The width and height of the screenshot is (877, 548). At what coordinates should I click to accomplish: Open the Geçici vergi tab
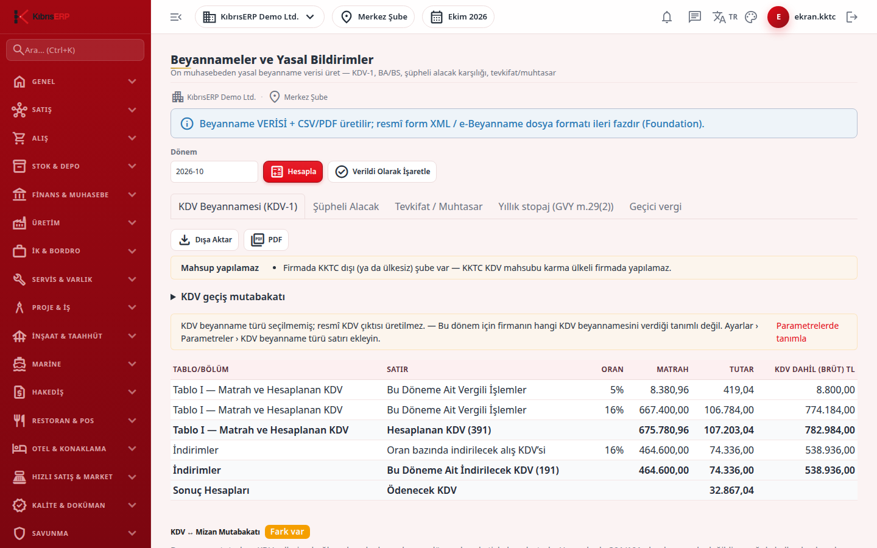click(x=655, y=207)
